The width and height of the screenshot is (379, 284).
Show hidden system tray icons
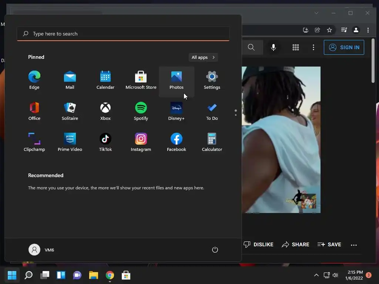[316, 275]
